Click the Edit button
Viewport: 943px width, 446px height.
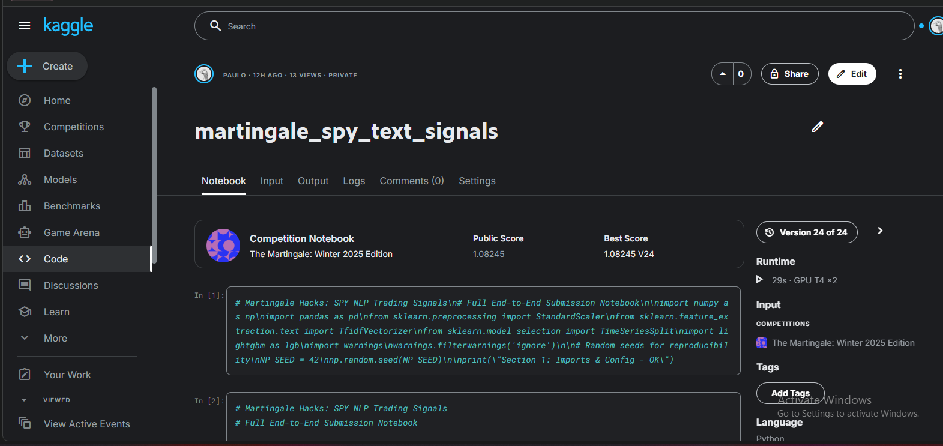(x=852, y=74)
